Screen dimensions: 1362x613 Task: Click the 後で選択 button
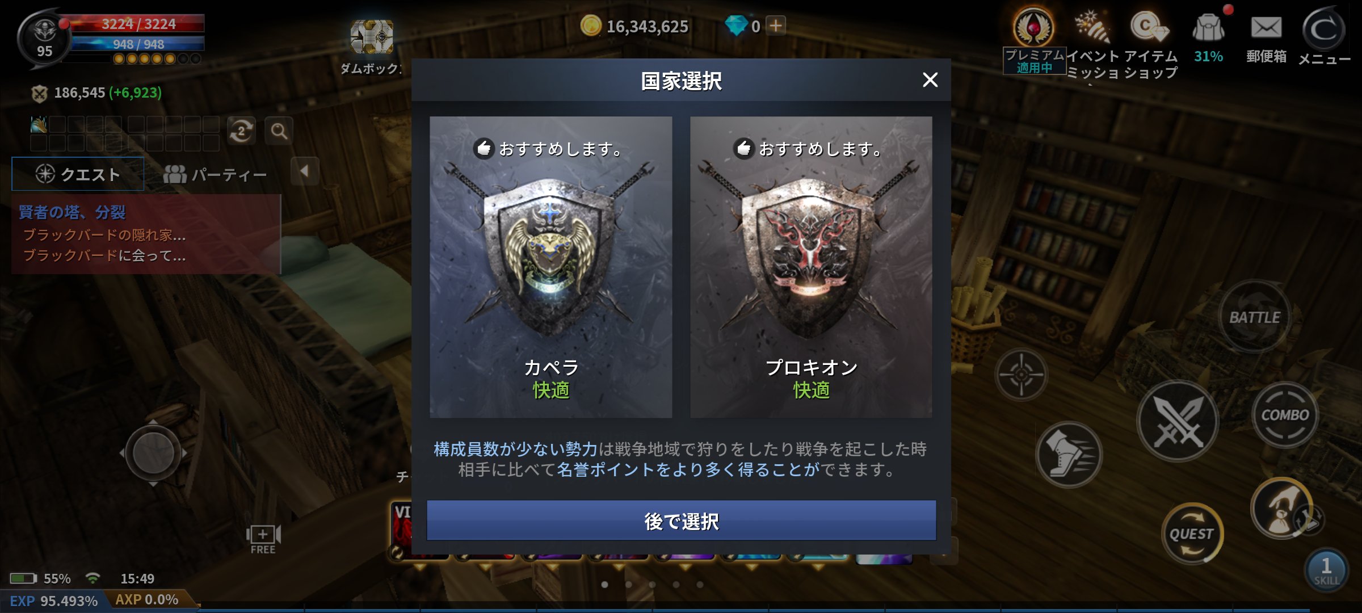681,520
